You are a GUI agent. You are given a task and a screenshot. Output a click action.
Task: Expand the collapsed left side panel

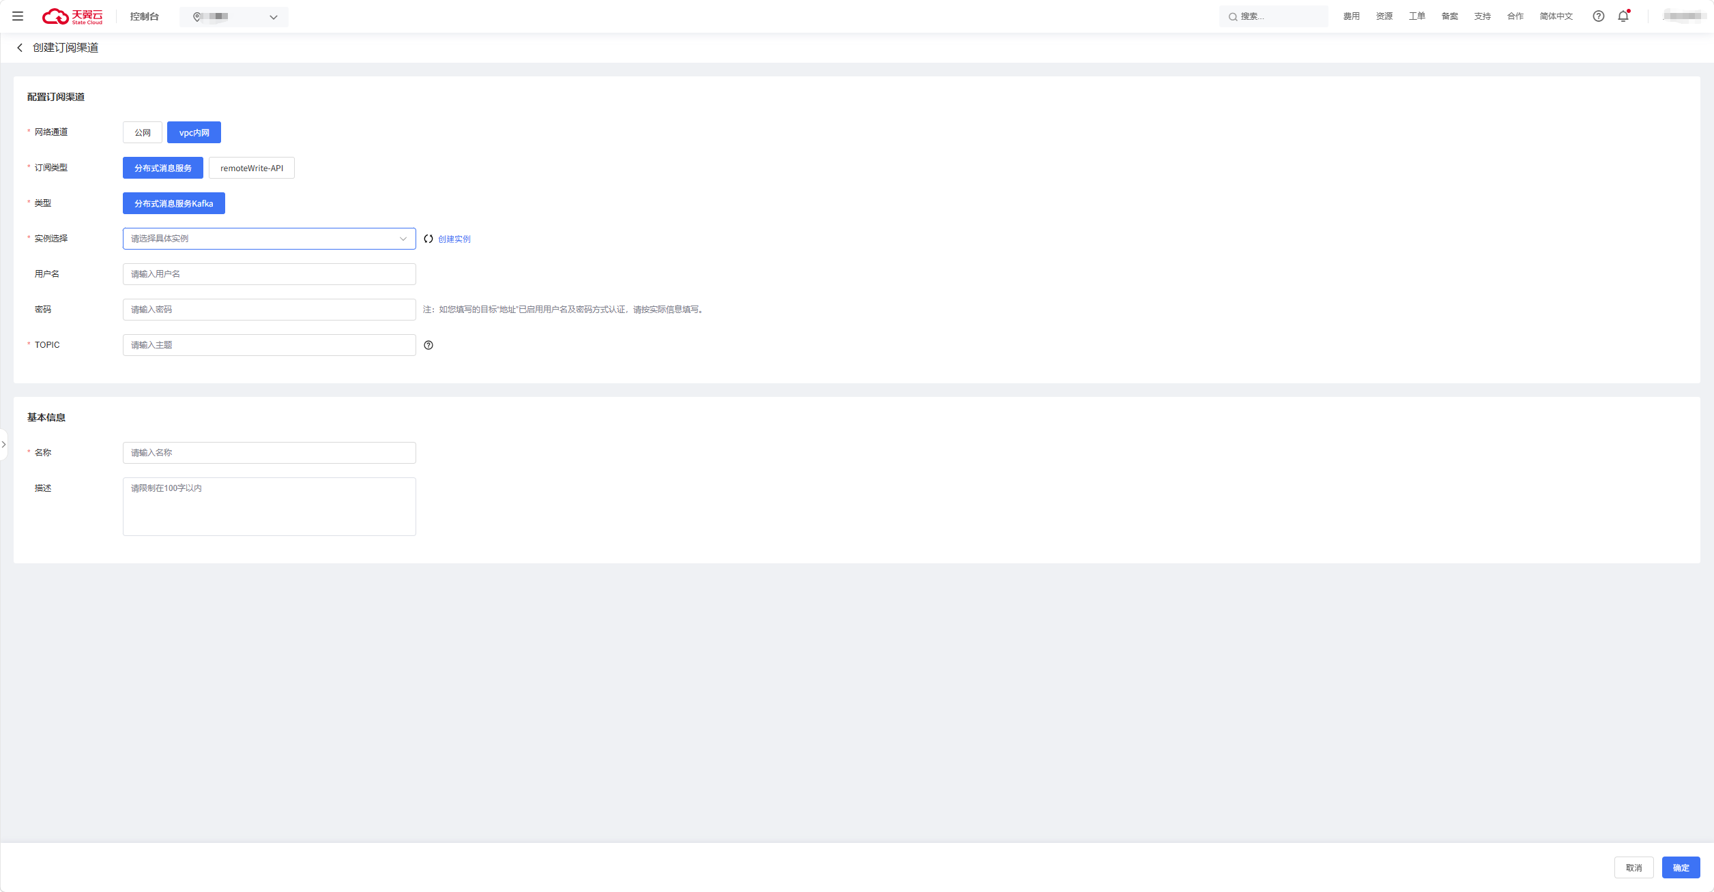coord(3,445)
